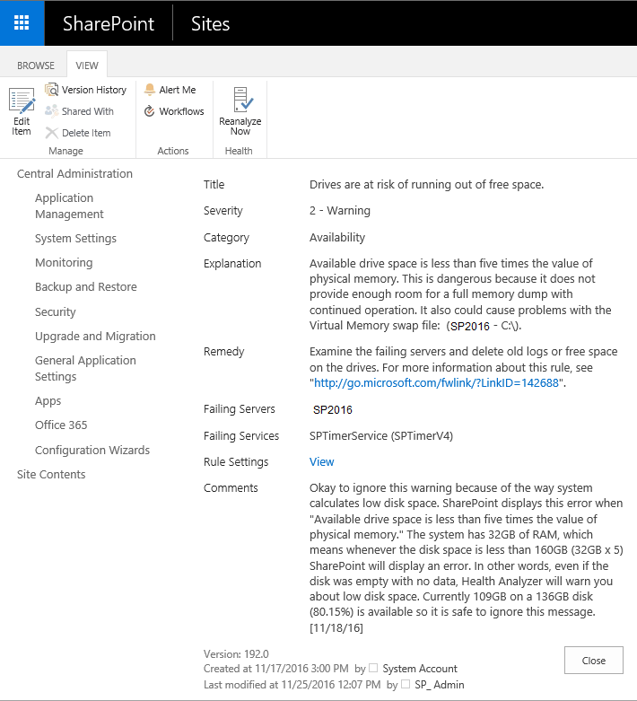
Task: Open Central Administration in the sidebar
Action: tap(74, 174)
